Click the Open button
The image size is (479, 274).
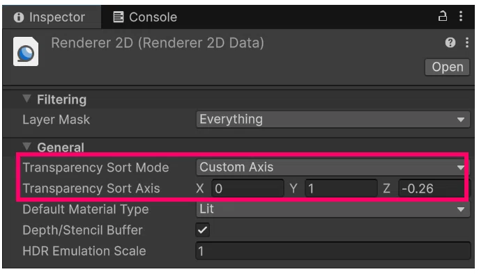coord(447,67)
